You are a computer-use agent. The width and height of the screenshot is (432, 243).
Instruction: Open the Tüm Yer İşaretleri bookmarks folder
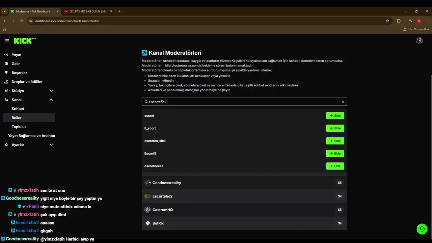click(x=415, y=29)
